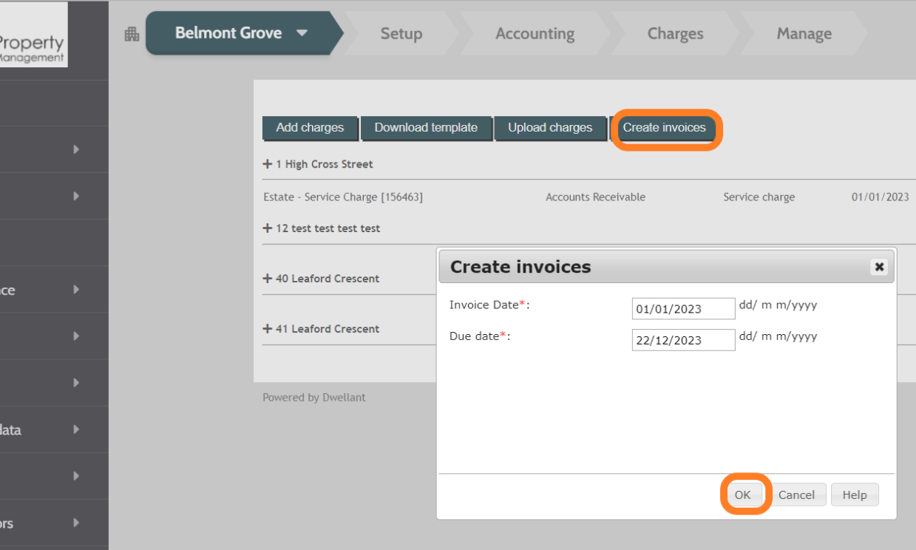
Task: Open the Belmont Grove property dropdown
Action: pyautogui.click(x=302, y=33)
